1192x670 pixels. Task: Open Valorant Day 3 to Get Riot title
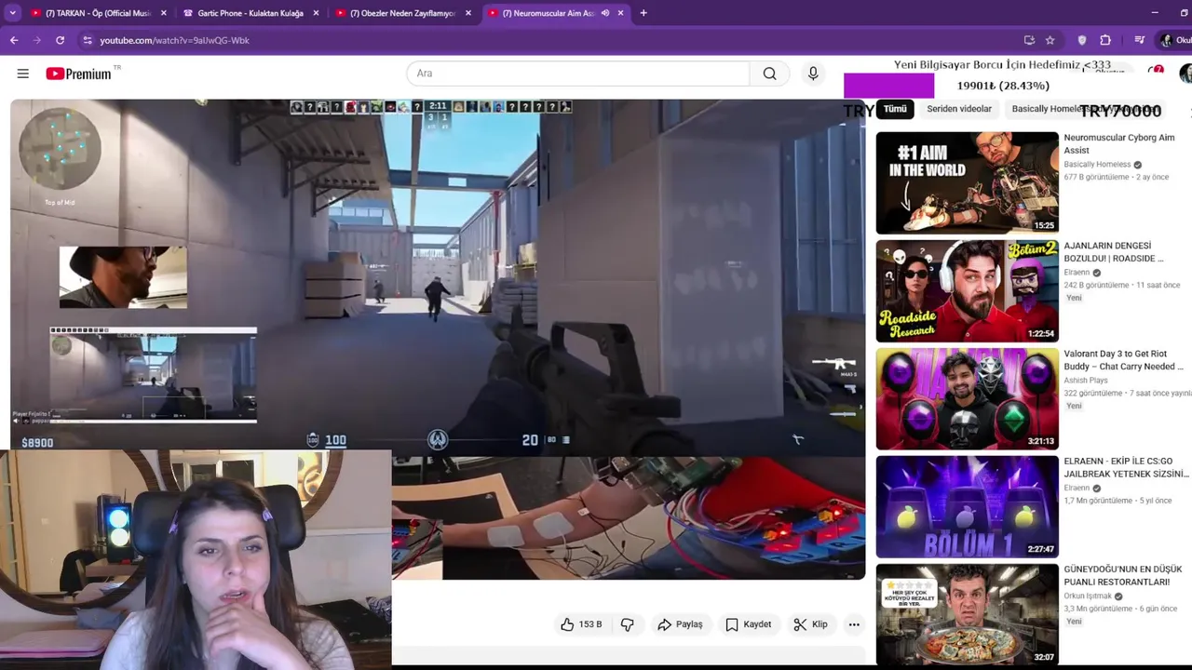[x=1123, y=360]
